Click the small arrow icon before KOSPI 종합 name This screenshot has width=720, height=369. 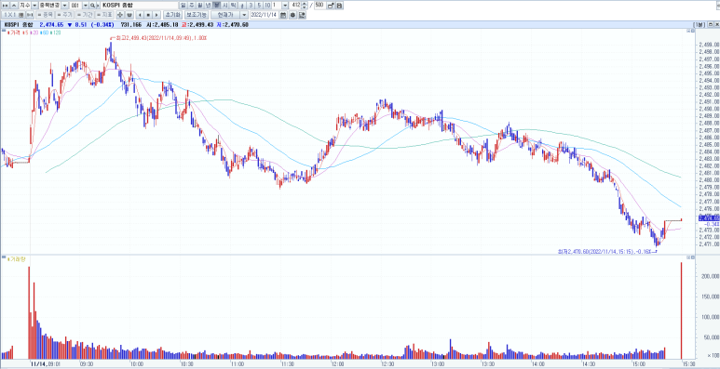[98, 6]
